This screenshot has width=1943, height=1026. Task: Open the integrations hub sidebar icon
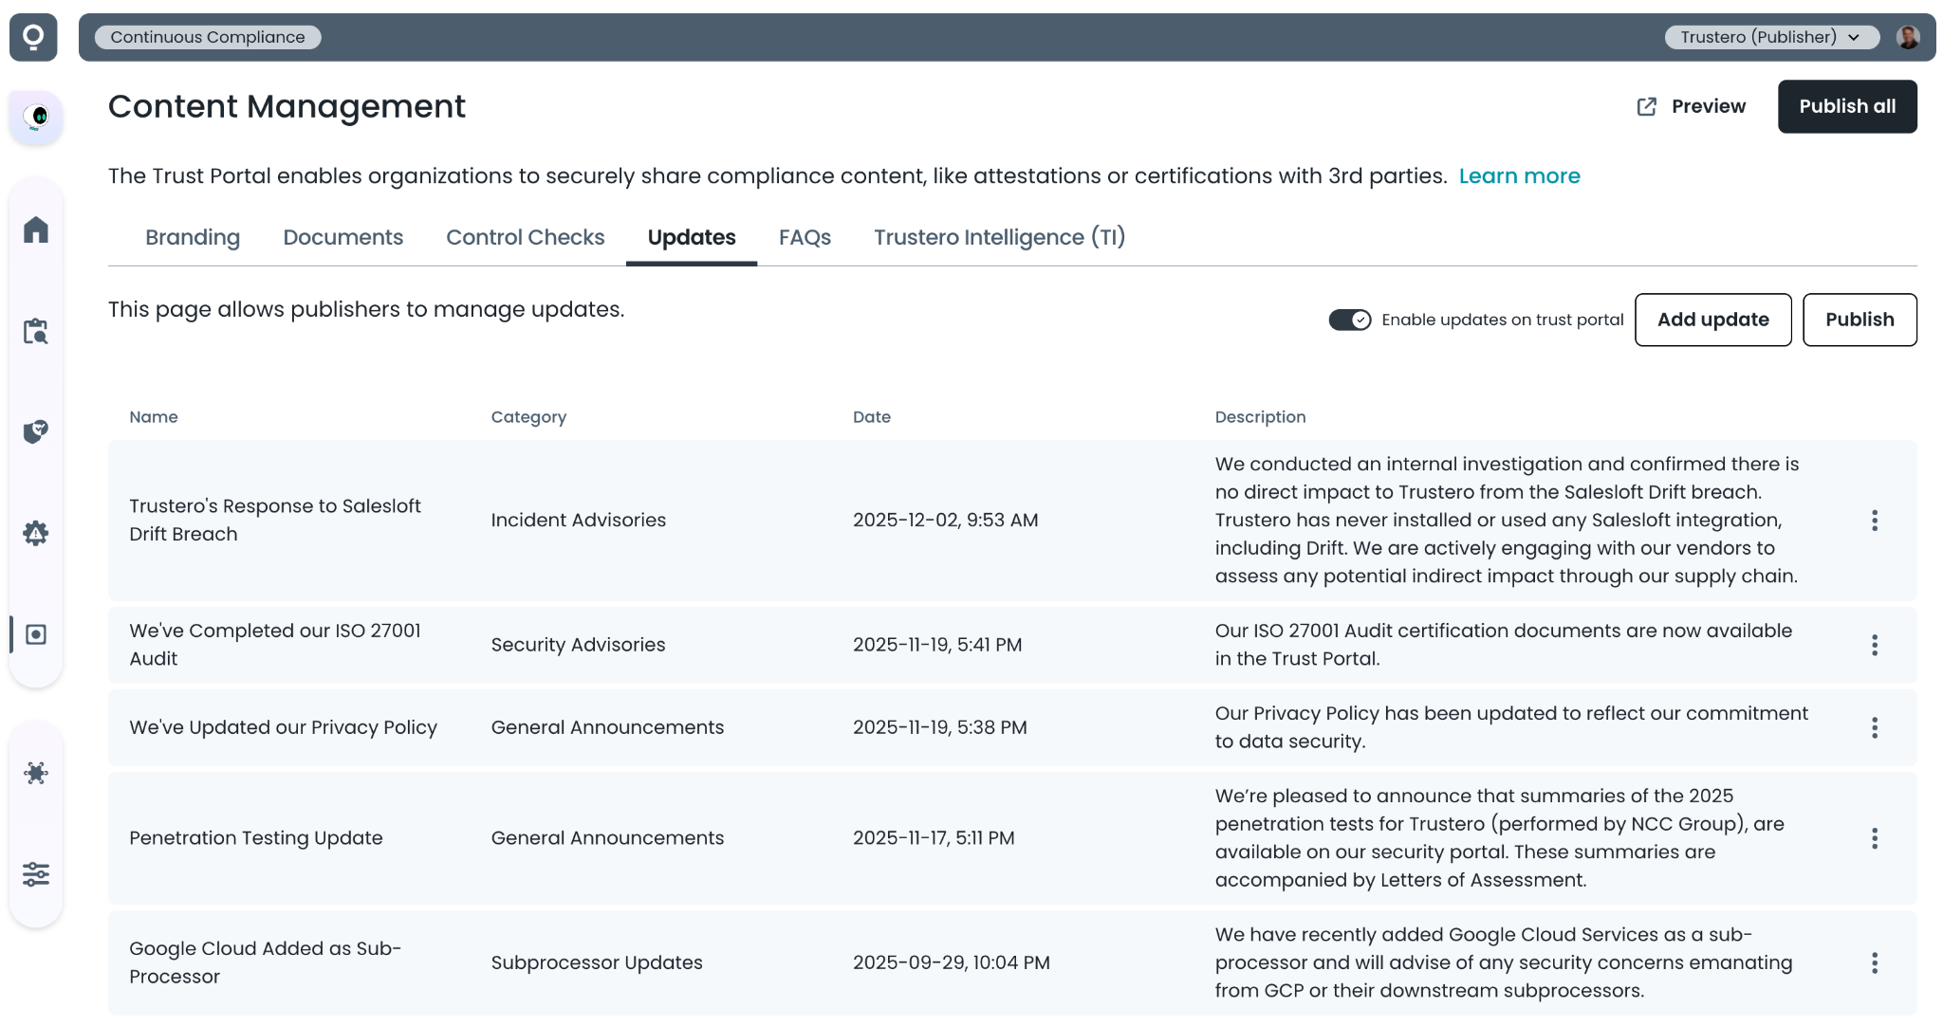point(36,773)
